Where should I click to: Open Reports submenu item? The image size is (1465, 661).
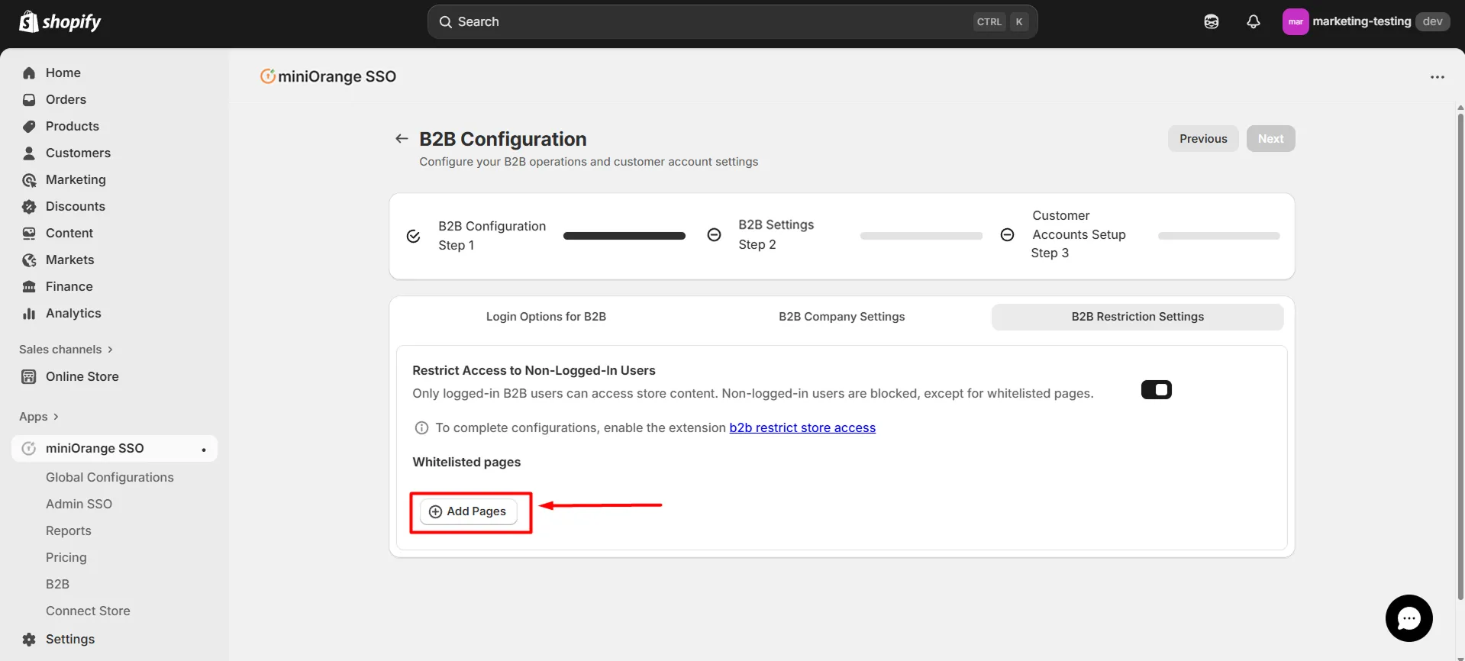[x=69, y=531]
